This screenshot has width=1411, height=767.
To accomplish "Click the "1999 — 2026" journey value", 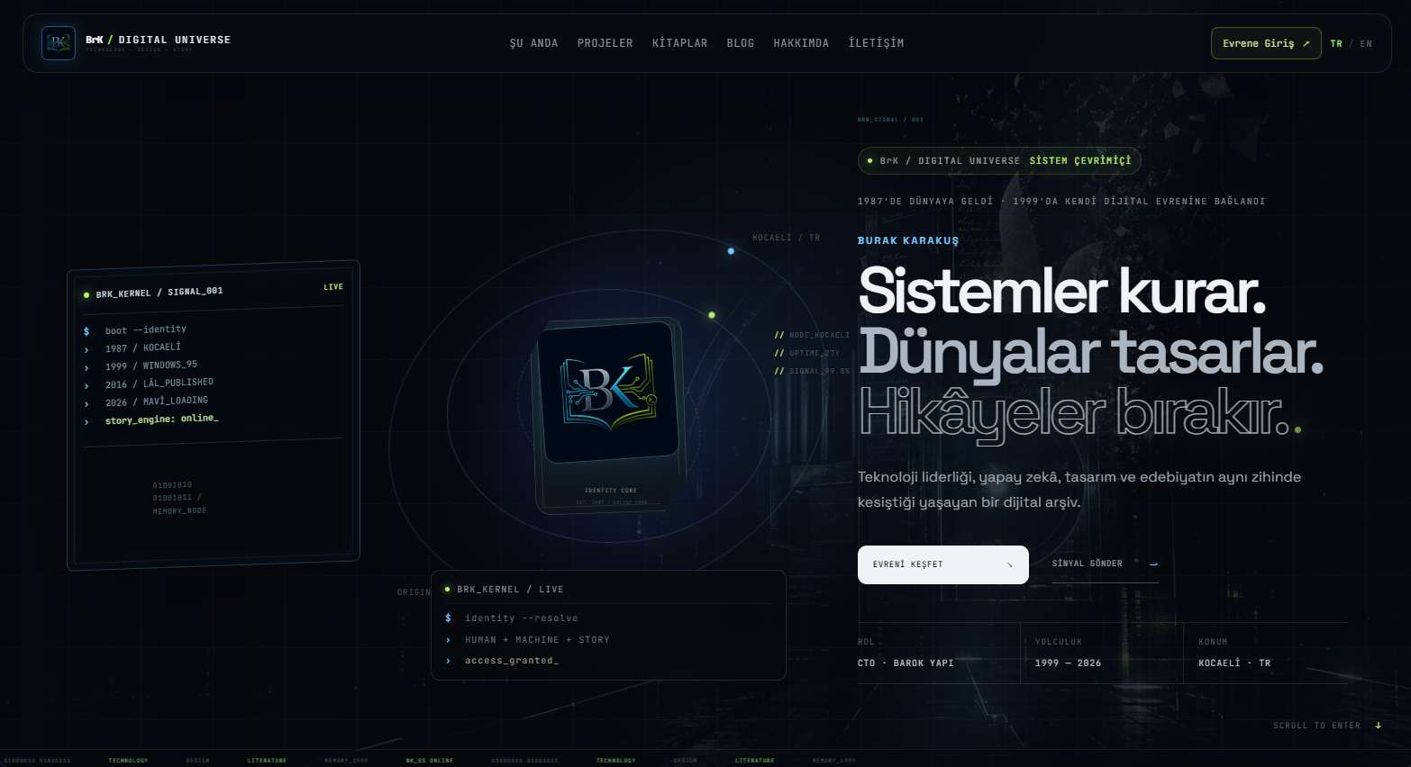I will click(1068, 663).
